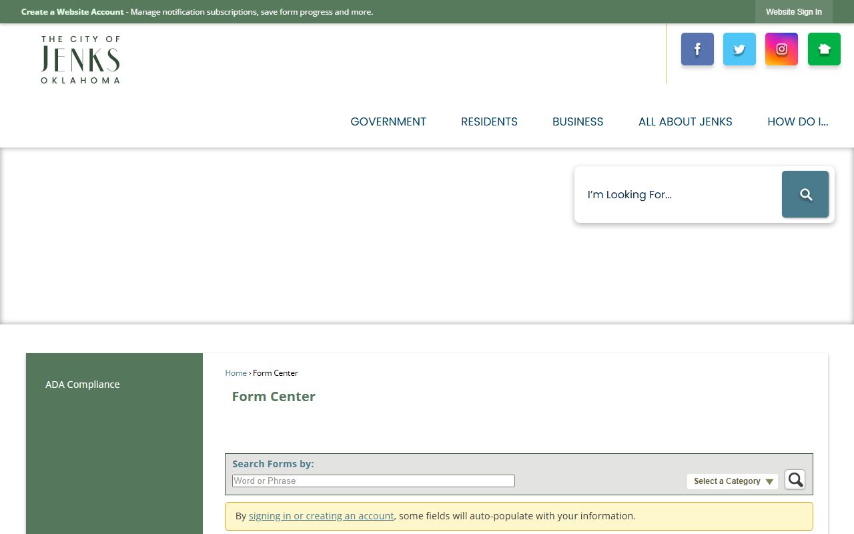Click the site search magnifier button
854x534 pixels.
pos(805,194)
